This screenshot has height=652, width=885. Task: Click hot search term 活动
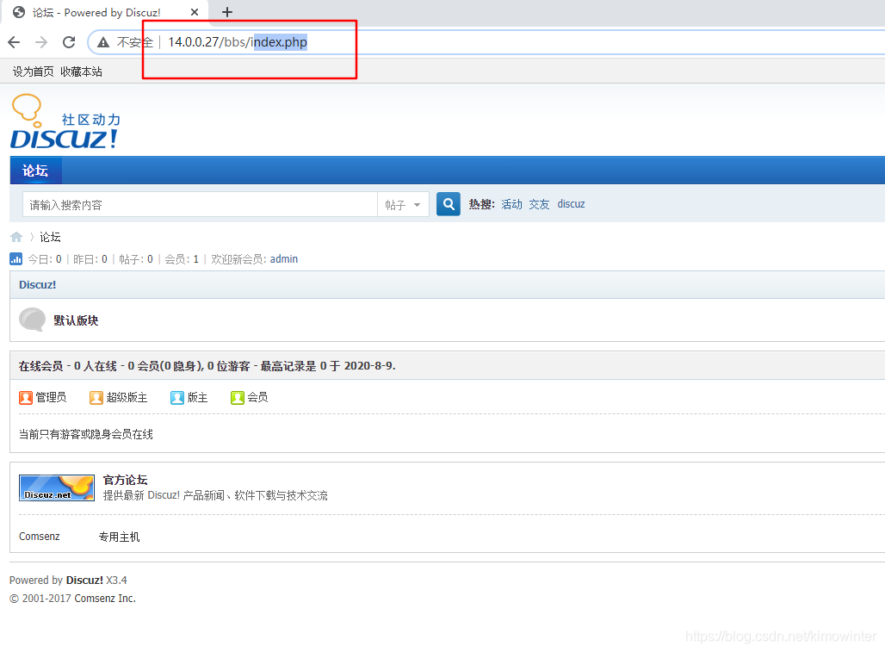tap(511, 204)
